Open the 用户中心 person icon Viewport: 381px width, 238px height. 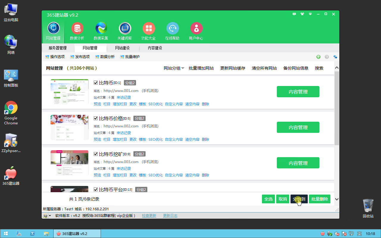tap(196, 31)
